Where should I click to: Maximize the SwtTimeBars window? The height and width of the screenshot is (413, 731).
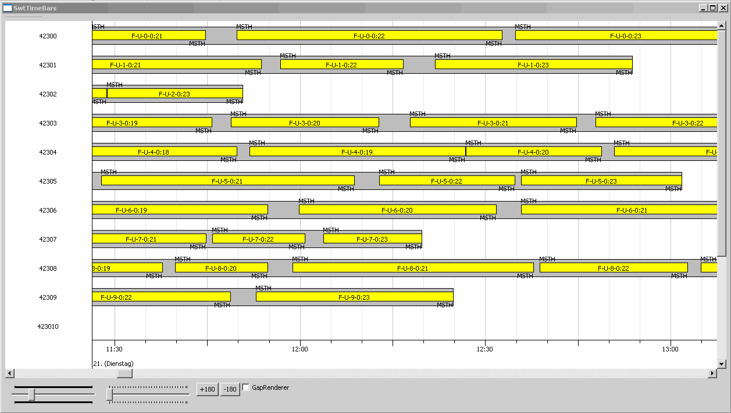(x=712, y=8)
